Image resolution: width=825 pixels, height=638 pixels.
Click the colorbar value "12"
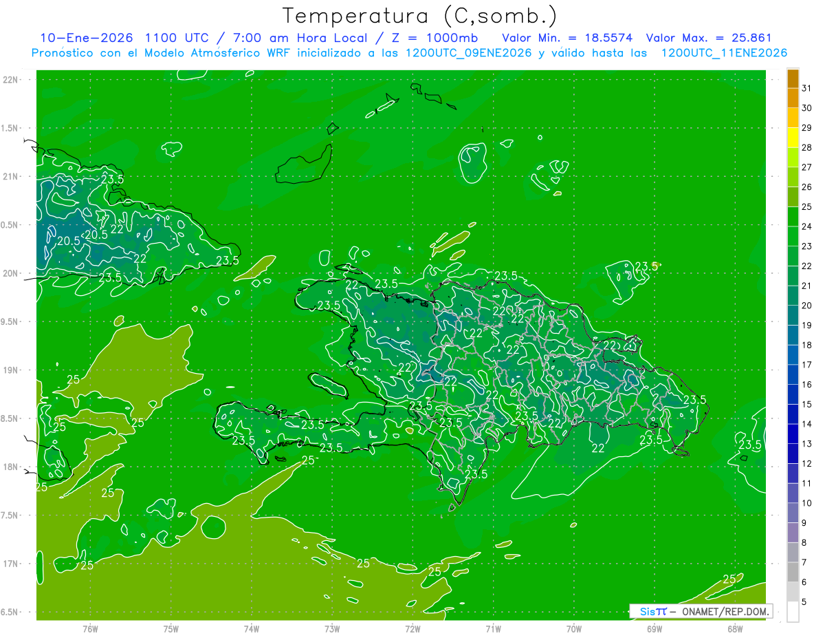click(806, 464)
